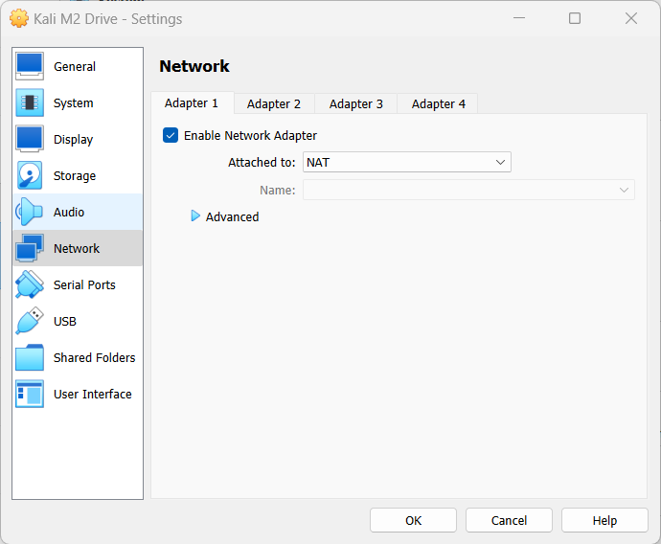
Task: Select the Display label in sidebar
Action: coord(74,140)
